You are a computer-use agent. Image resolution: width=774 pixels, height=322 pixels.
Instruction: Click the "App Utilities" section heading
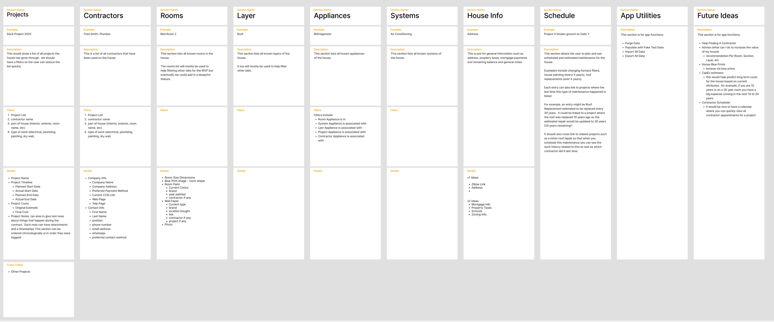pyautogui.click(x=640, y=16)
